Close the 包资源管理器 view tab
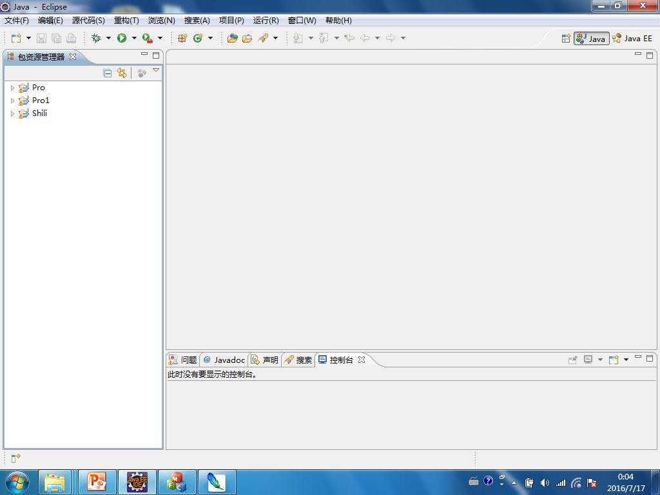Screen dimensions: 660x495 coord(73,57)
